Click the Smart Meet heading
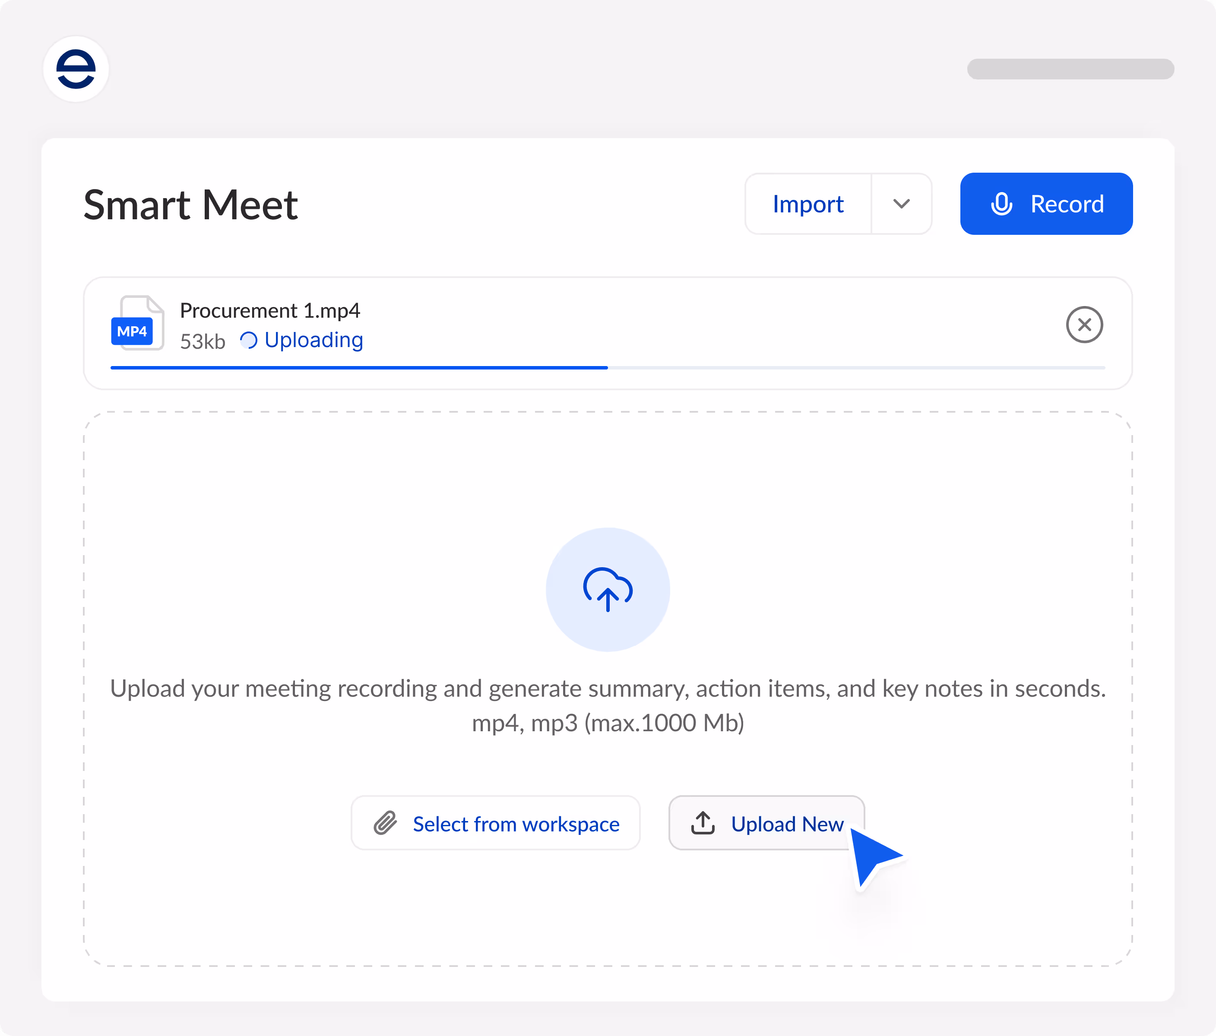The height and width of the screenshot is (1036, 1216). 191,205
